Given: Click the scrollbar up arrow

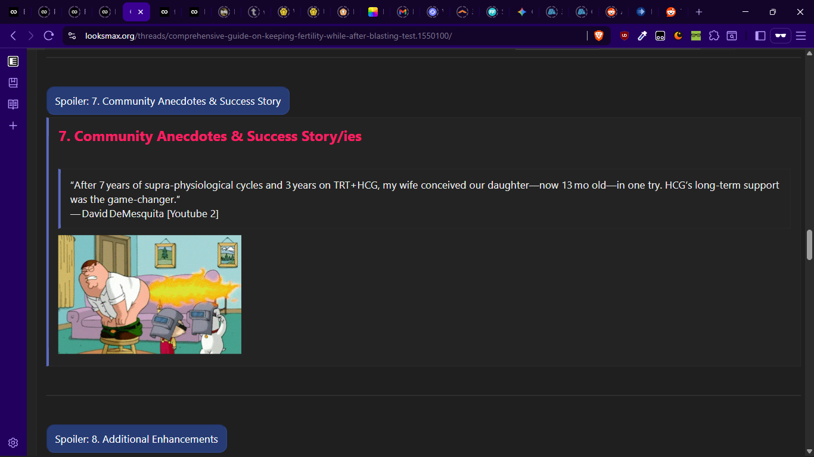Looking at the screenshot, I should (x=809, y=53).
